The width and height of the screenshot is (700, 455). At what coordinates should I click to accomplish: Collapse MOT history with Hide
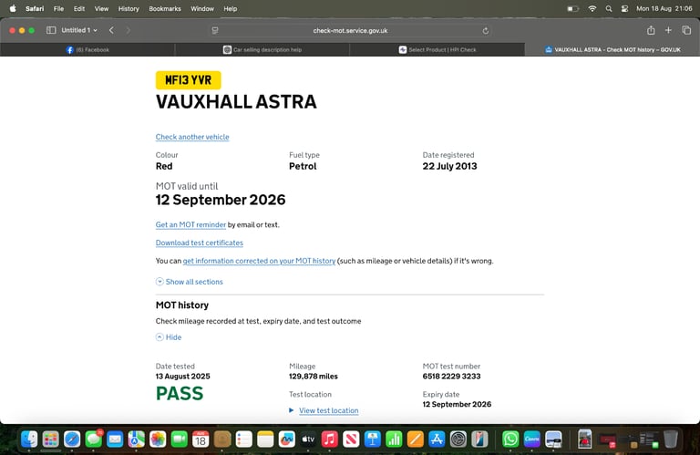pyautogui.click(x=169, y=337)
